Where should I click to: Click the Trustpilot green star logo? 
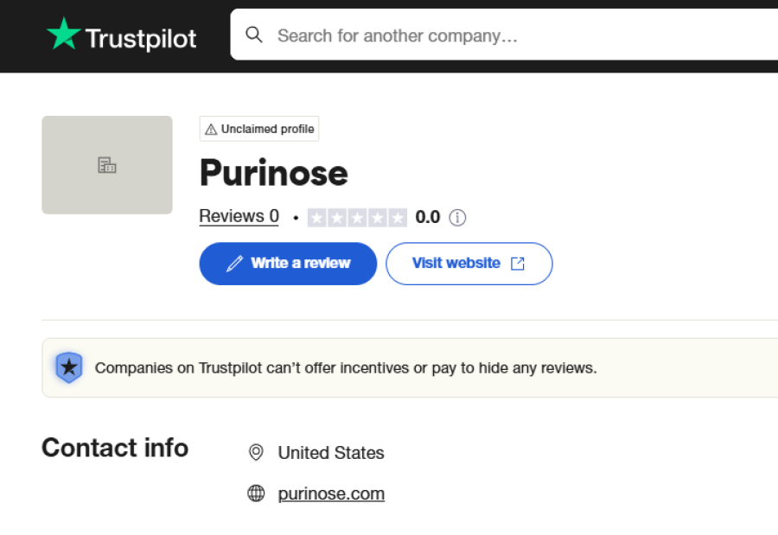point(63,35)
